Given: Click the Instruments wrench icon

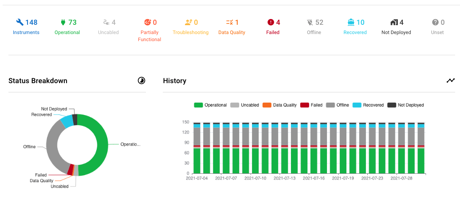Looking at the screenshot, I should point(20,22).
